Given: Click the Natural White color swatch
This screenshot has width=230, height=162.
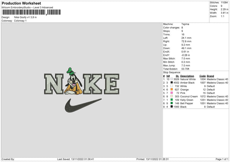Looking at the screenshot, I should click(x=172, y=79).
